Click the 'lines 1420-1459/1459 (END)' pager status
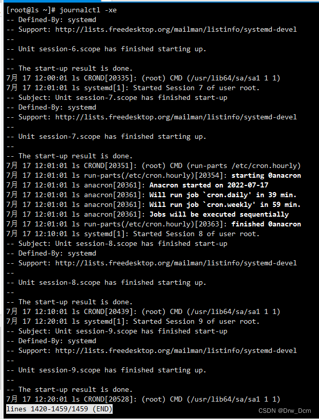The image size is (319, 419). click(59, 409)
